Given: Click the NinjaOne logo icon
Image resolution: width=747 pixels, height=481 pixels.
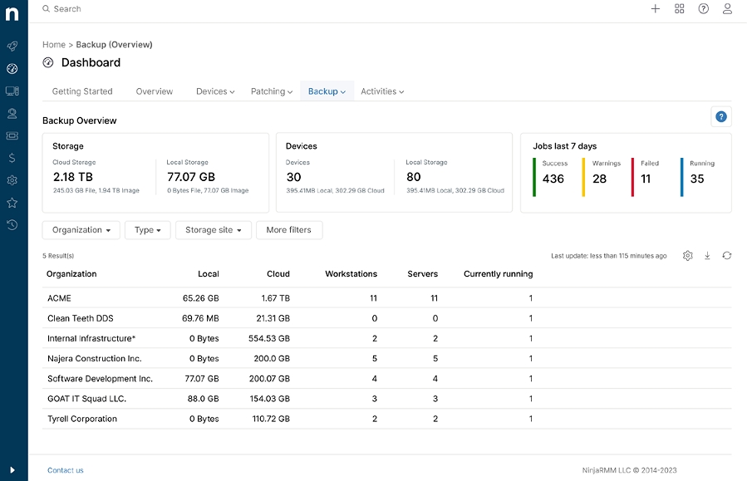Looking at the screenshot, I should tap(12, 14).
